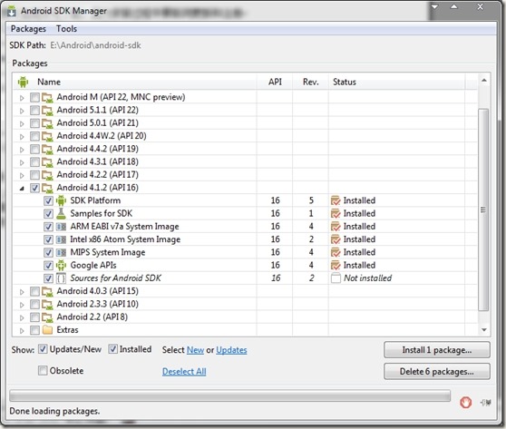Click the MIPS System Image icon
Viewport: 506px width, 429px height.
(x=61, y=252)
